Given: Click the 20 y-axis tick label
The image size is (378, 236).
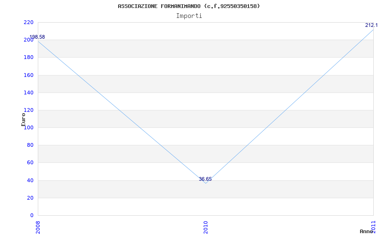Looking at the screenshot, I should pos(30,198).
